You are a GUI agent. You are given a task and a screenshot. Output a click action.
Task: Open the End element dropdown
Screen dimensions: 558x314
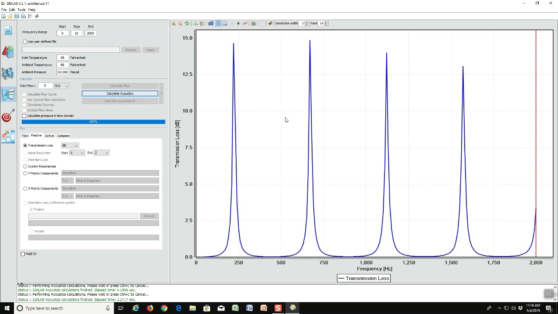coord(101,153)
